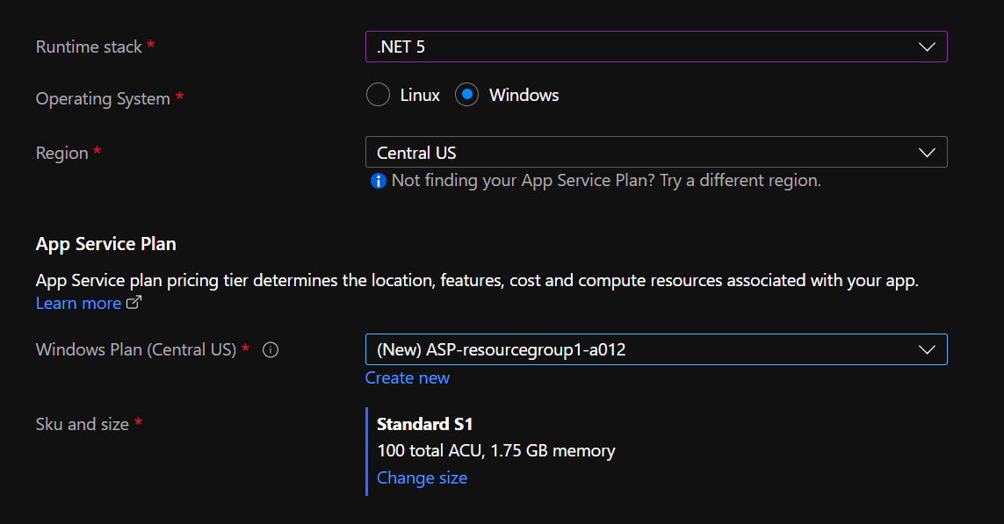Viewport: 1004px width, 524px height.
Task: Click the Standard S1 pricing tier text
Action: pyautogui.click(x=425, y=423)
